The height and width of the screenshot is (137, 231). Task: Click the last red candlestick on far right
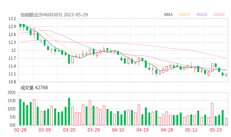[226, 75]
